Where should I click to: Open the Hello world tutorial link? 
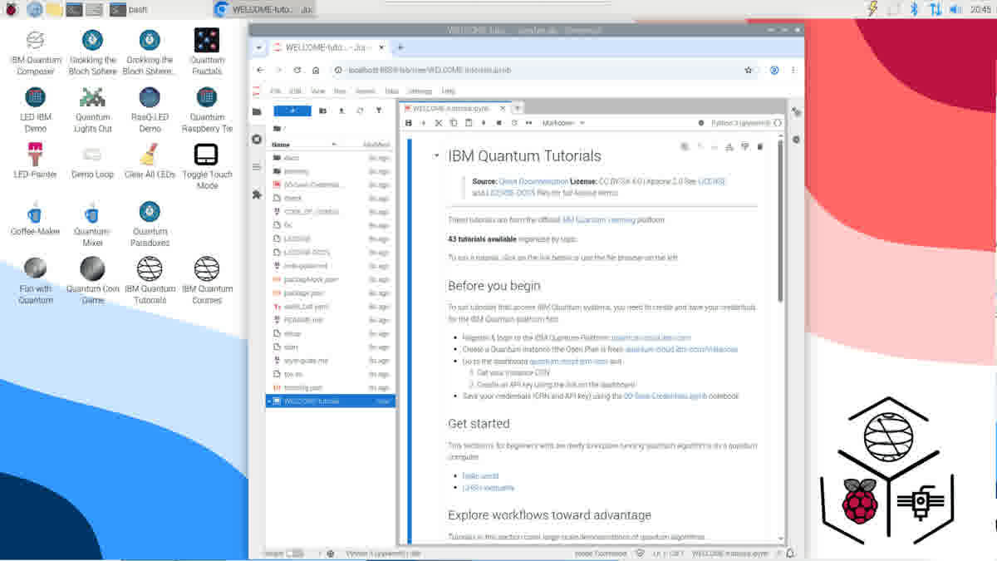point(480,476)
